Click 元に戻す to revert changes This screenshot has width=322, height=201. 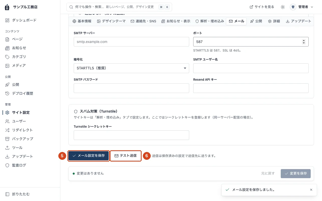(x=268, y=173)
